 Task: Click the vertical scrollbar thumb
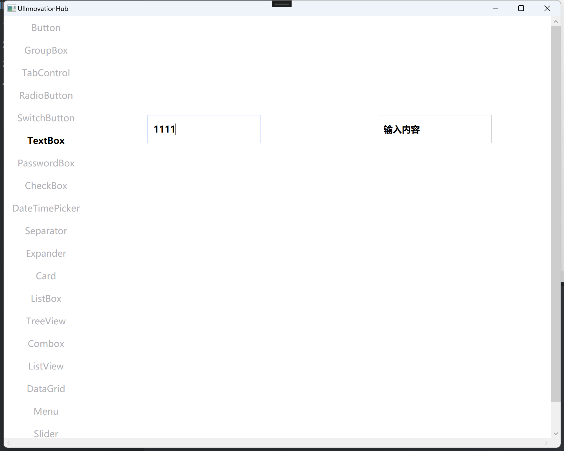pyautogui.click(x=556, y=214)
